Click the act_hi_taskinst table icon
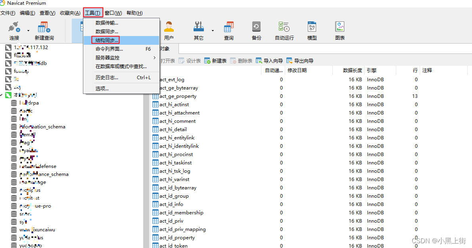Screen dimensions: 472x248 (x=155, y=163)
